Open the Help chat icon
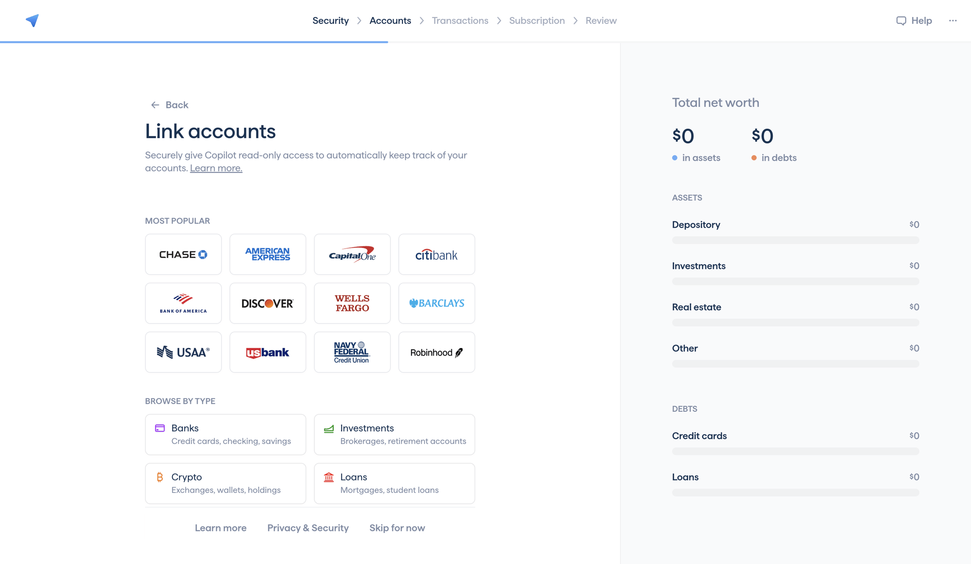 click(901, 21)
